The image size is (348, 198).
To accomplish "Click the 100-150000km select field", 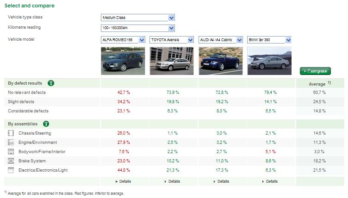I will click(x=138, y=28).
